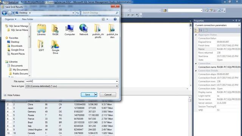The width and height of the screenshot is (242, 136).
Task: Go back with the blue Back arrow
Action: click(4, 13)
